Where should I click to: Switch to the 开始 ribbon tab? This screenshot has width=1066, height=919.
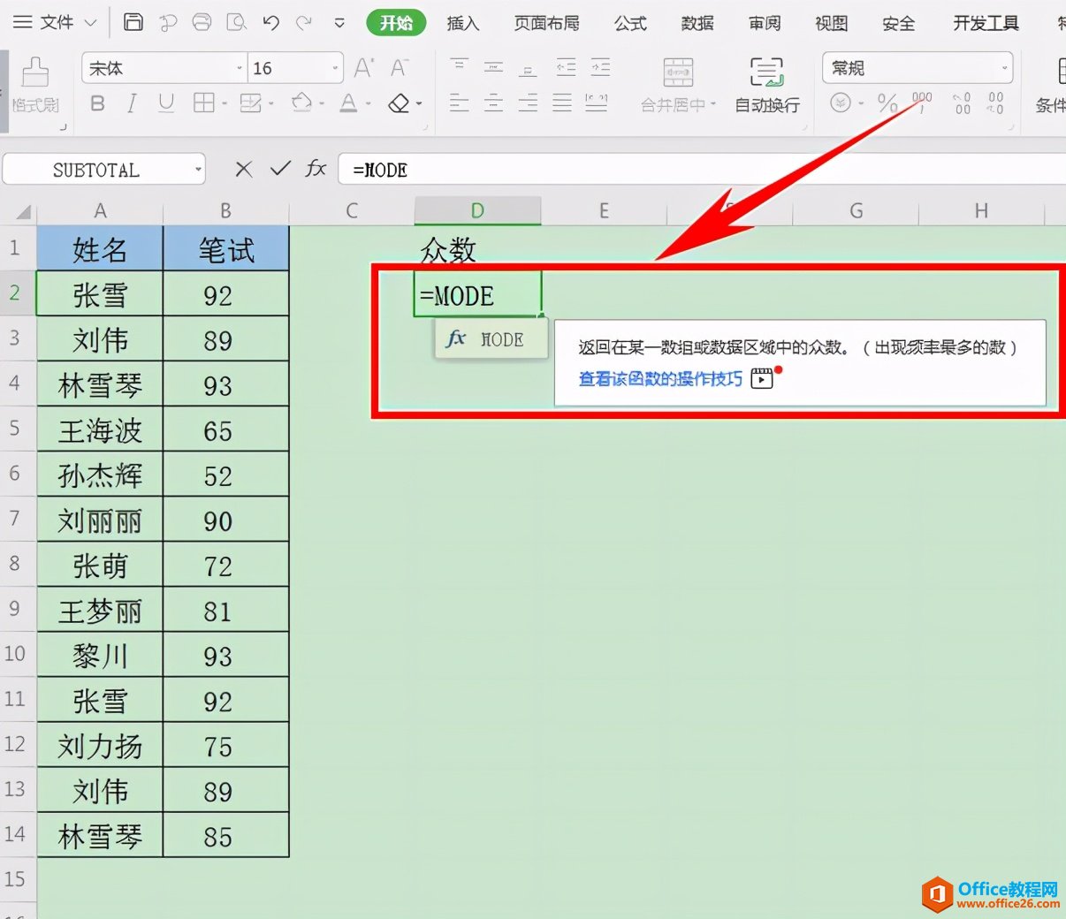pos(396,23)
